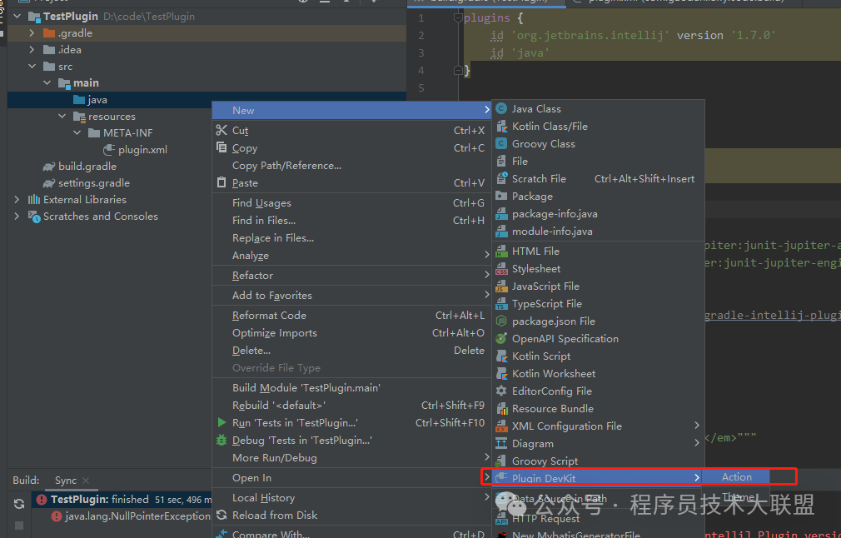Choose Delete... from context menu
841x538 pixels.
(352, 351)
